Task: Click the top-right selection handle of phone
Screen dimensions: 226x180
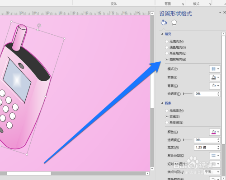Action: (x=64, y=38)
